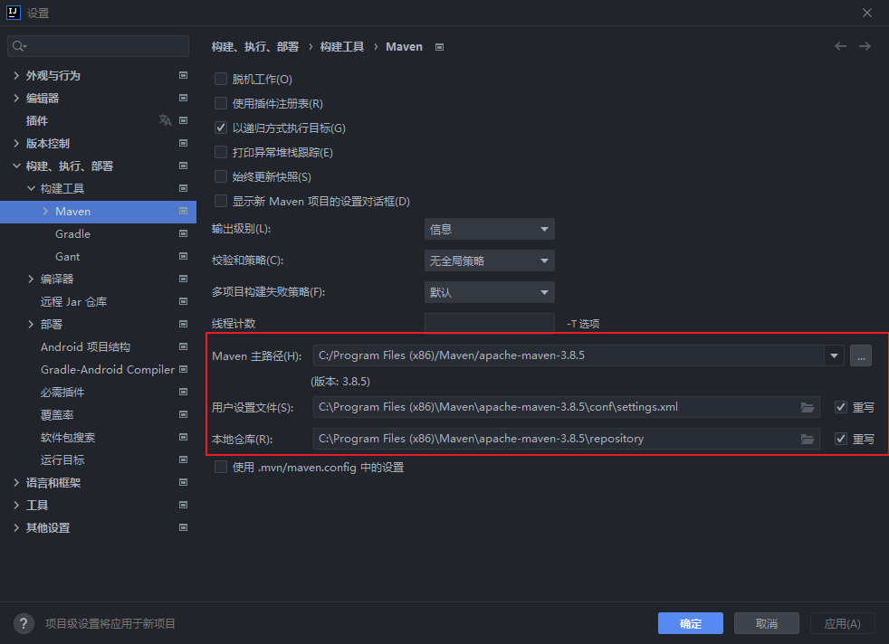Click the 用户设置文件 path field
Viewport: 889px width, 644px height.
[x=567, y=407]
